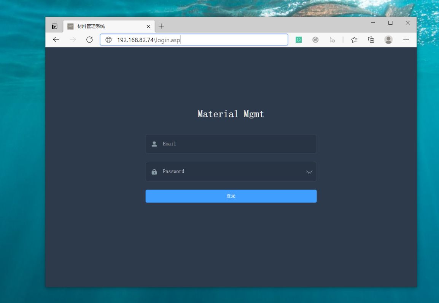Maximize the browser window

pos(390,23)
